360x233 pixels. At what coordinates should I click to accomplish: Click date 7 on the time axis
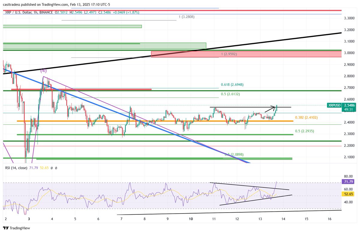click(121, 219)
